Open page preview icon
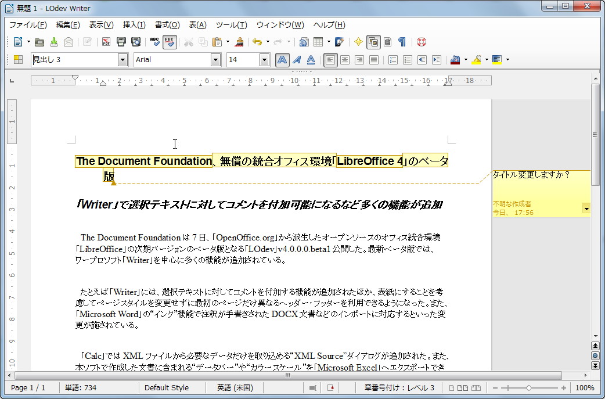Image resolution: width=605 pixels, height=399 pixels. click(x=136, y=42)
